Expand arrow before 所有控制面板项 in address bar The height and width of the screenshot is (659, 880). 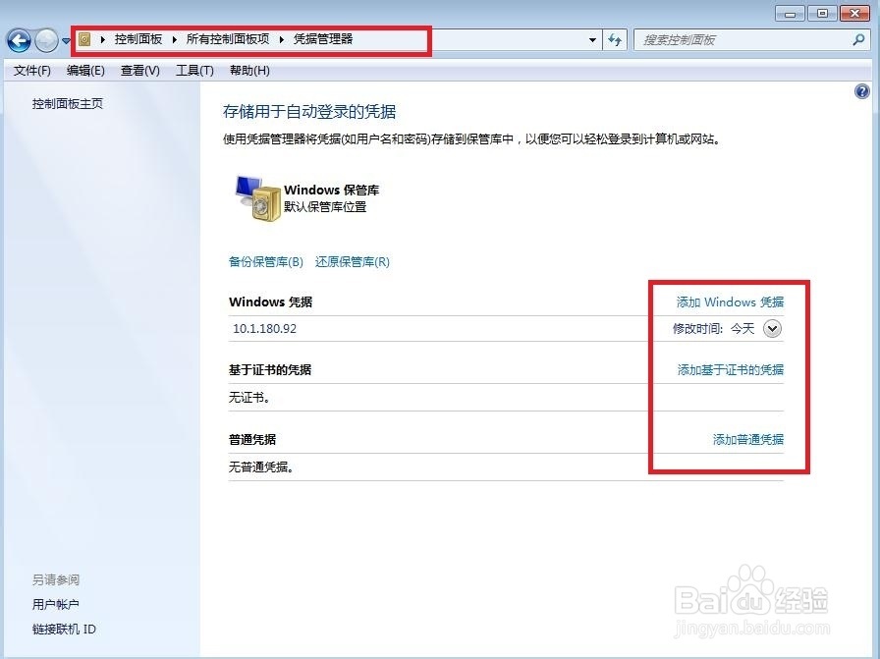[175, 39]
